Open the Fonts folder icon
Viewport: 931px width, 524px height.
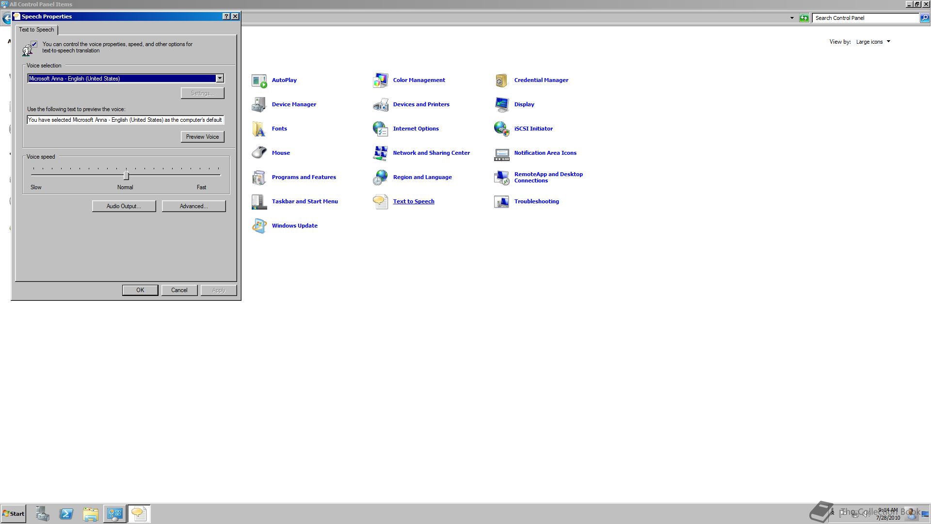[x=259, y=129]
